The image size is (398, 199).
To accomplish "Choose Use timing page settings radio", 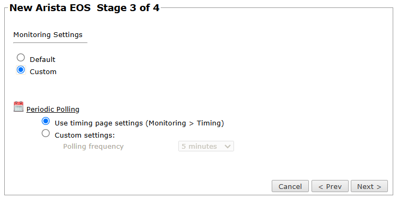I will [x=46, y=121].
